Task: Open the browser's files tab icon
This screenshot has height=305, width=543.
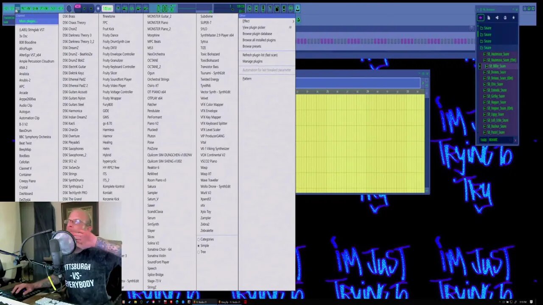Action: click(x=489, y=18)
